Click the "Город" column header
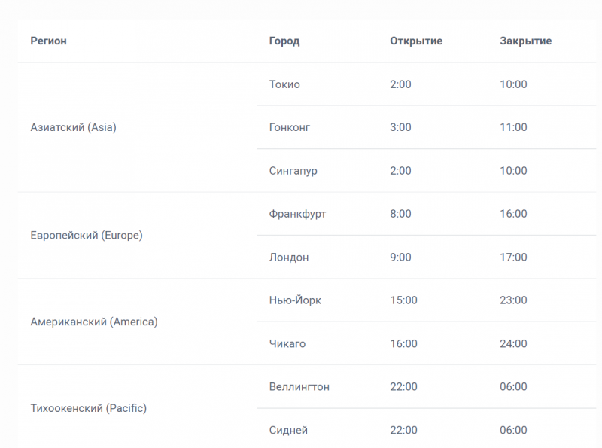Image resolution: width=602 pixels, height=448 pixels. click(284, 41)
